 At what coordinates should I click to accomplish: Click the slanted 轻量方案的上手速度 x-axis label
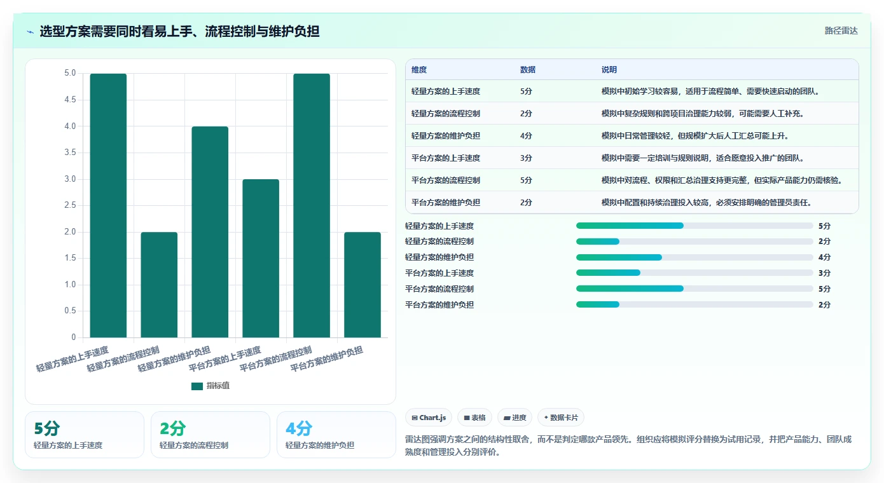click(73, 359)
